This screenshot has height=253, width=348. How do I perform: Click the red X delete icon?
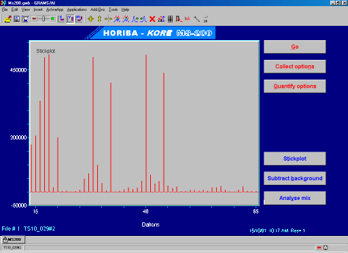point(152,19)
